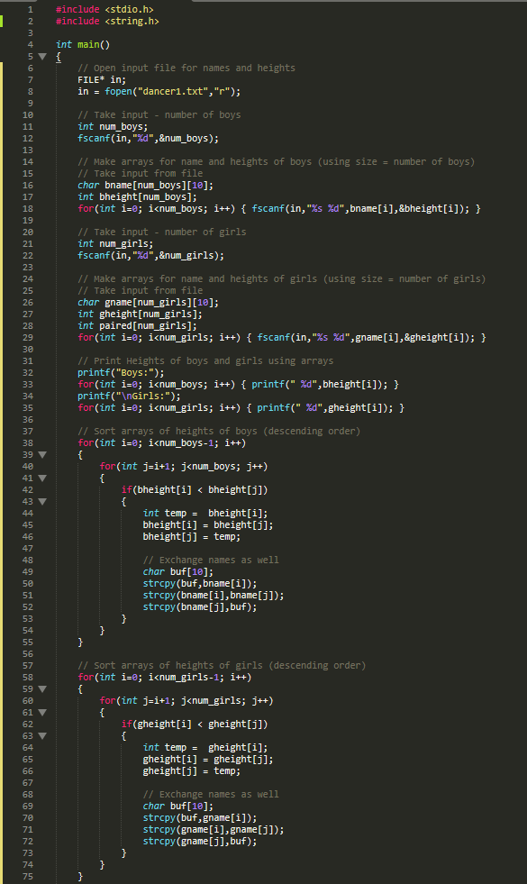Image resolution: width=527 pixels, height=884 pixels.
Task: Click if(bheight[i] < bheight[j]) condition
Action: pos(195,490)
